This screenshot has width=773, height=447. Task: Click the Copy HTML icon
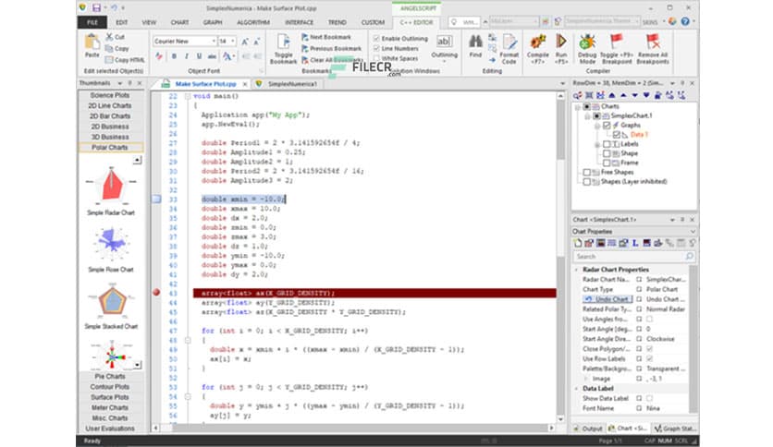tap(109, 59)
